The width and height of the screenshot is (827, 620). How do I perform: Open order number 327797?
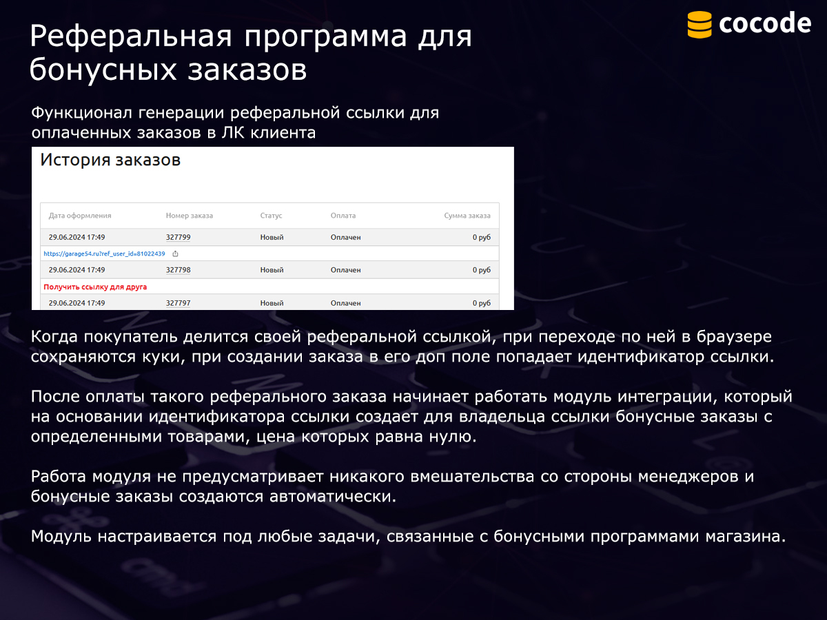click(178, 303)
